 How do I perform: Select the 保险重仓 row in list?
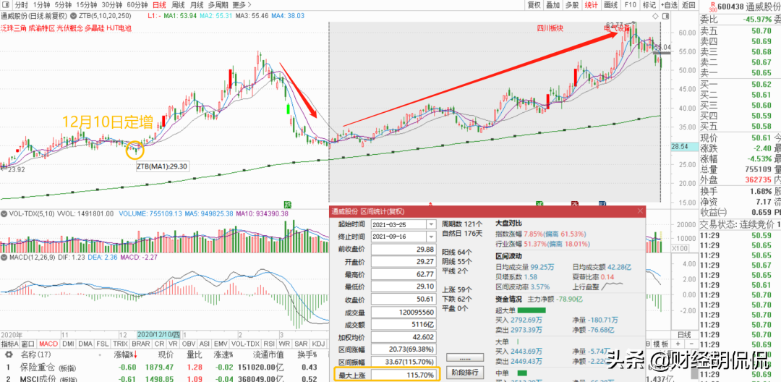click(x=164, y=368)
